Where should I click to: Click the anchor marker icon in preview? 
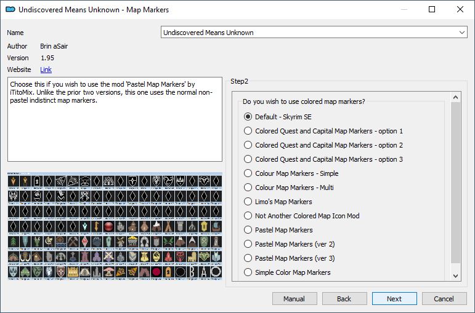click(73, 257)
